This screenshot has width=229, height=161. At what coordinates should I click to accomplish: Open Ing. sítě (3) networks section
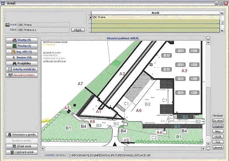[x=22, y=52]
